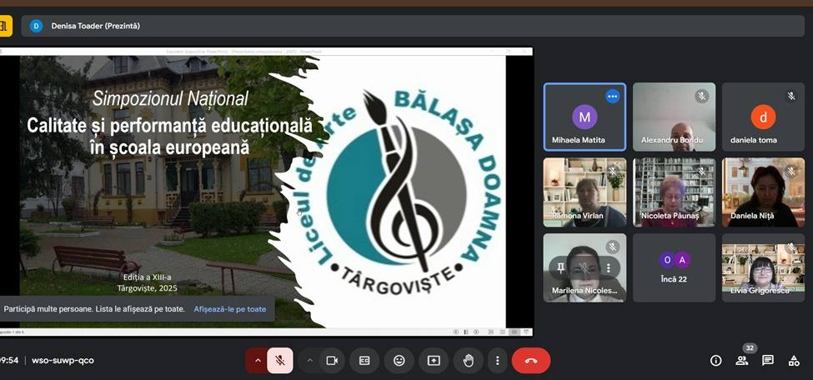813x380 pixels.
Task: Leave the call red hang-up button
Action: coord(531,361)
